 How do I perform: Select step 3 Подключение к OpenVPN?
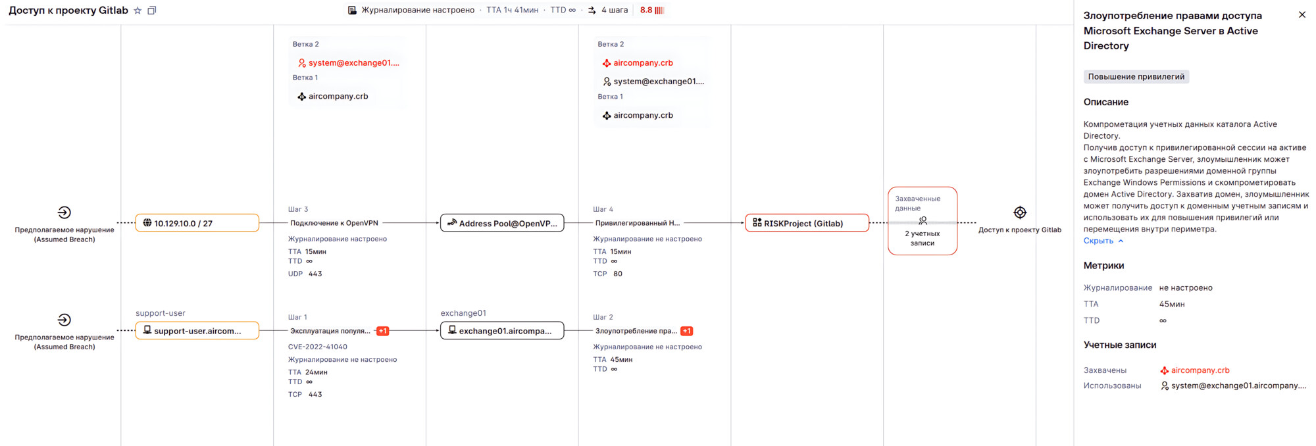[334, 223]
